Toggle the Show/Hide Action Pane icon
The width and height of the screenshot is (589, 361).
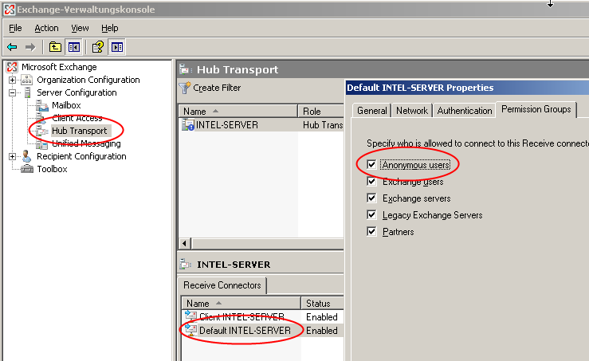[x=117, y=47]
